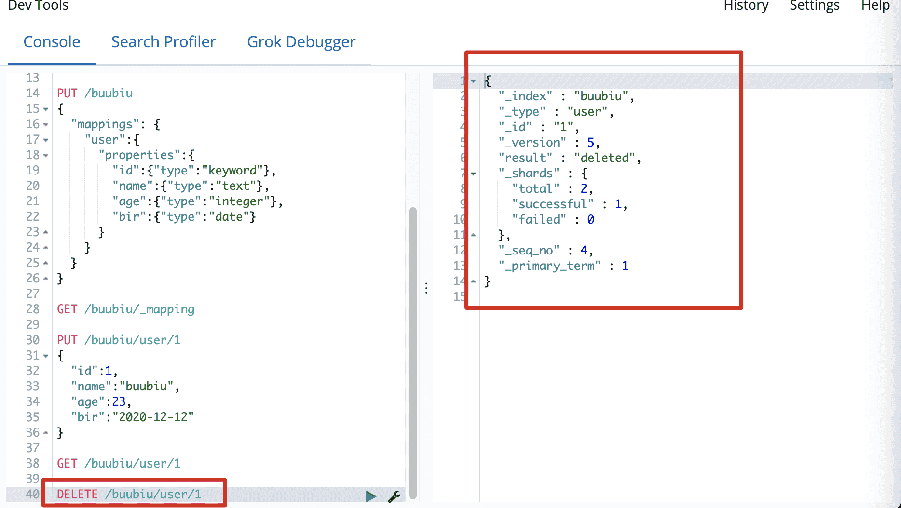
Task: Switch to the Console tab
Action: coord(52,42)
